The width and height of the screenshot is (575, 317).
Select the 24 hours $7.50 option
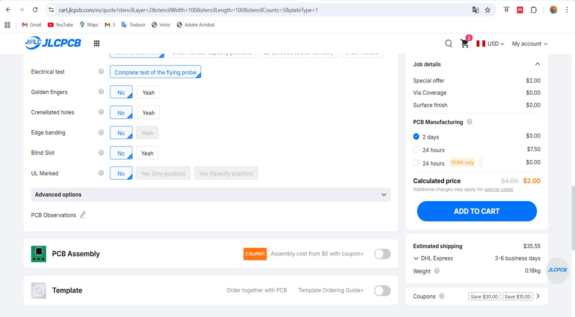point(416,150)
